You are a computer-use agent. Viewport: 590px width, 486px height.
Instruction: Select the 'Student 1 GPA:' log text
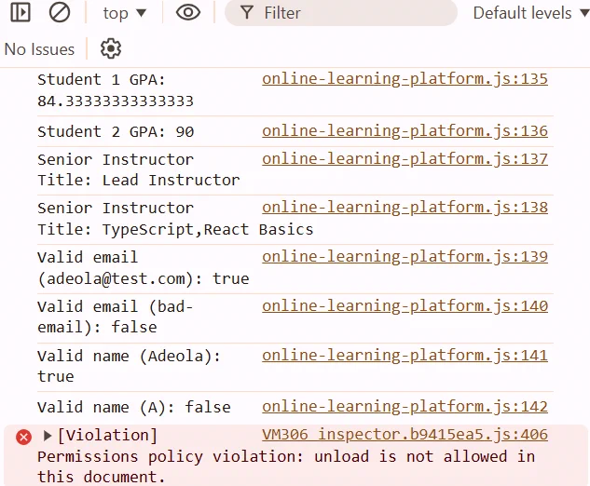pyautogui.click(x=102, y=80)
